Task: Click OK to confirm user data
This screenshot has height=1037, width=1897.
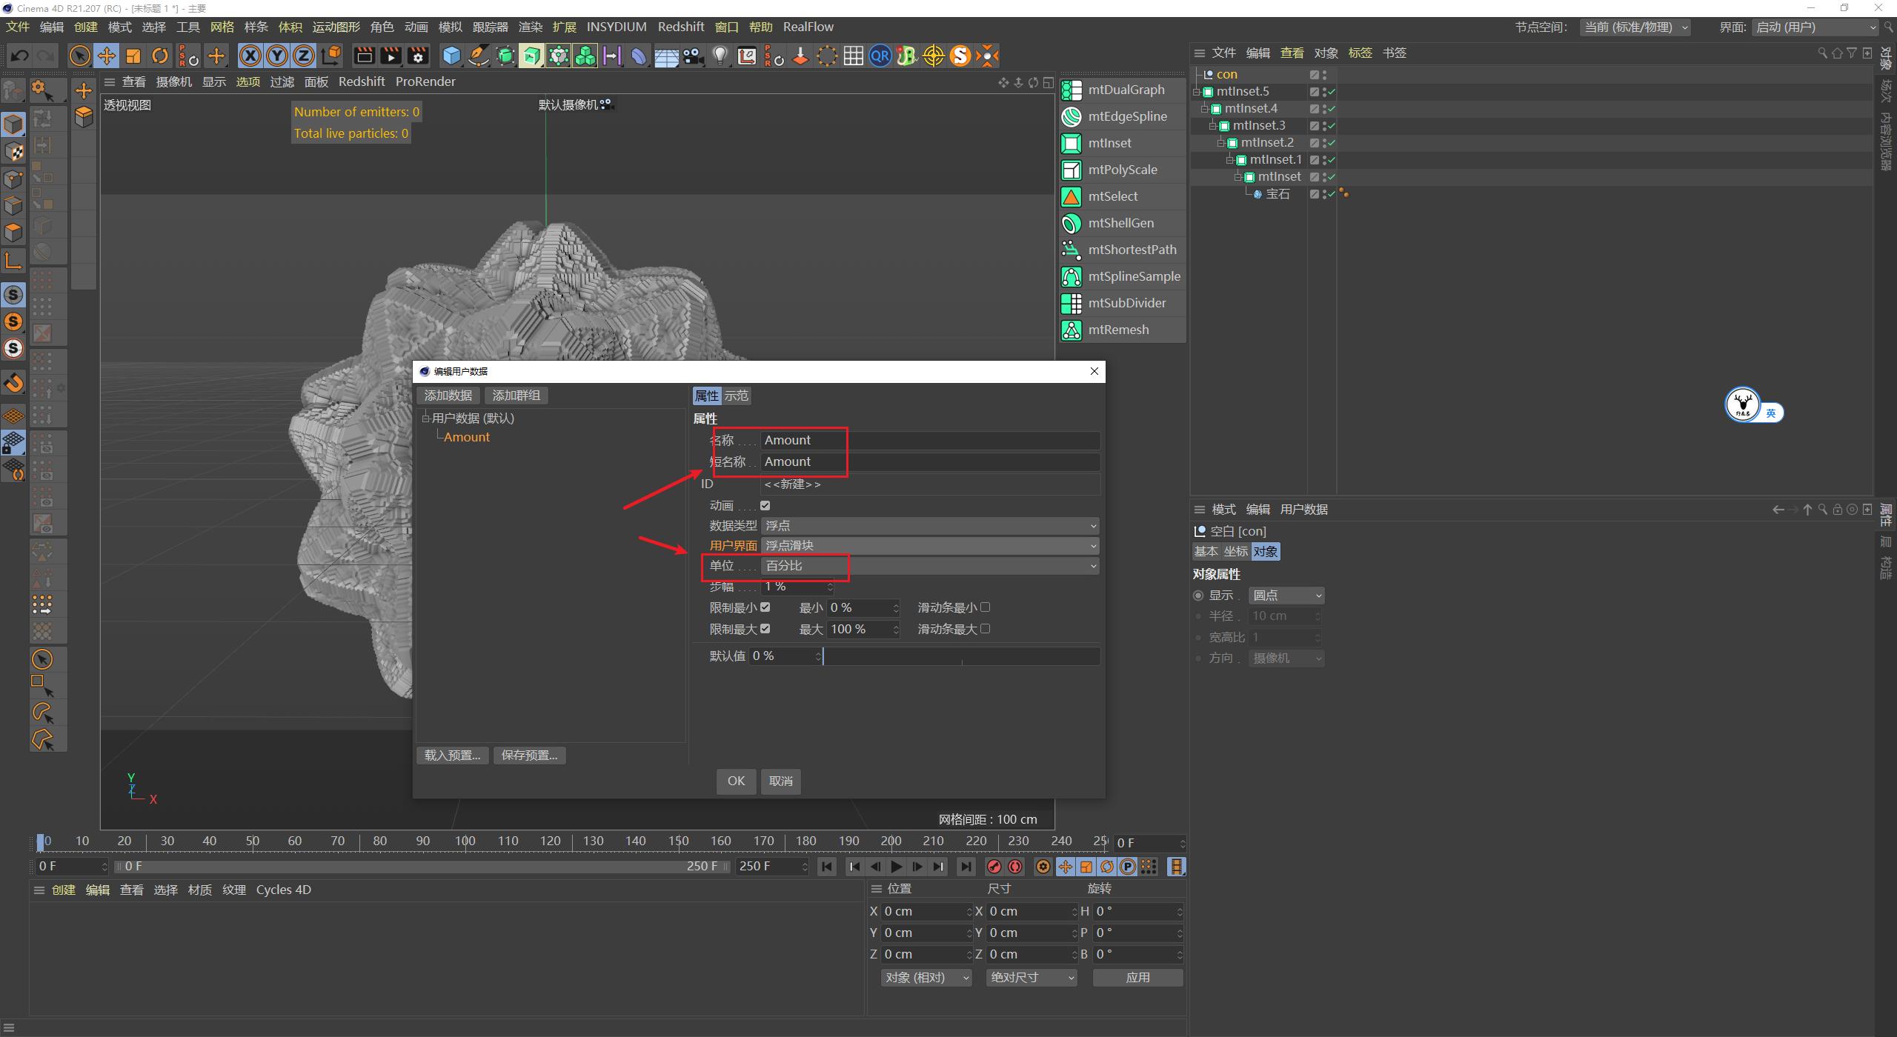Action: (735, 781)
